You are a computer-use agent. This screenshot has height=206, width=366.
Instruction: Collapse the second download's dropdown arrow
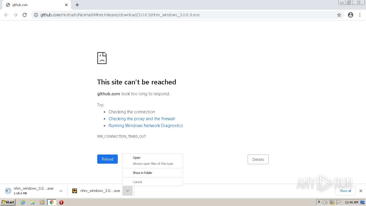pyautogui.click(x=128, y=191)
